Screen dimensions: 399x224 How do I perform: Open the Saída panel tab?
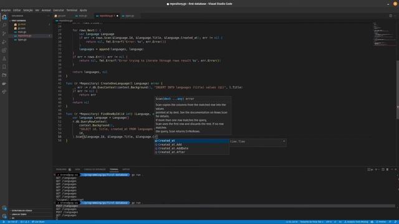pyautogui.click(x=77, y=169)
